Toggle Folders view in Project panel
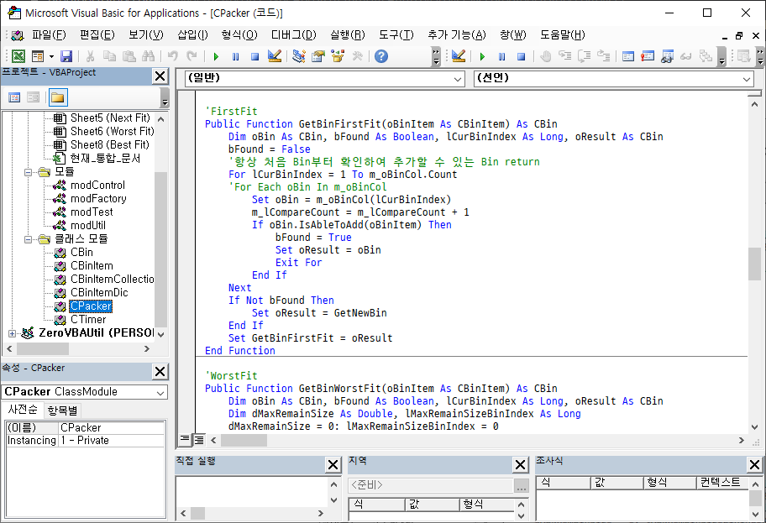 coord(58,97)
